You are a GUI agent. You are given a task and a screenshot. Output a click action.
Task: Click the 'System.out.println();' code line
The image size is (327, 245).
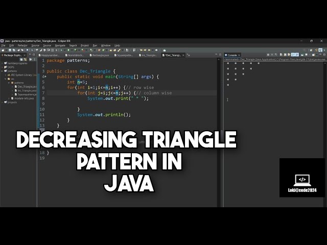coord(104,114)
